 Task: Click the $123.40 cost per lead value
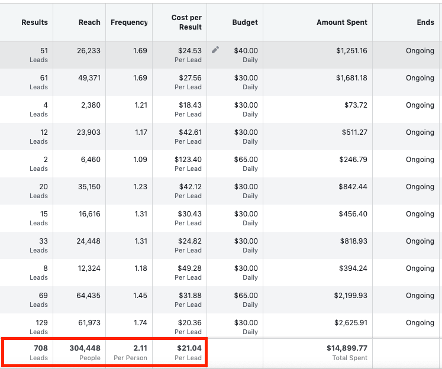[x=188, y=160]
